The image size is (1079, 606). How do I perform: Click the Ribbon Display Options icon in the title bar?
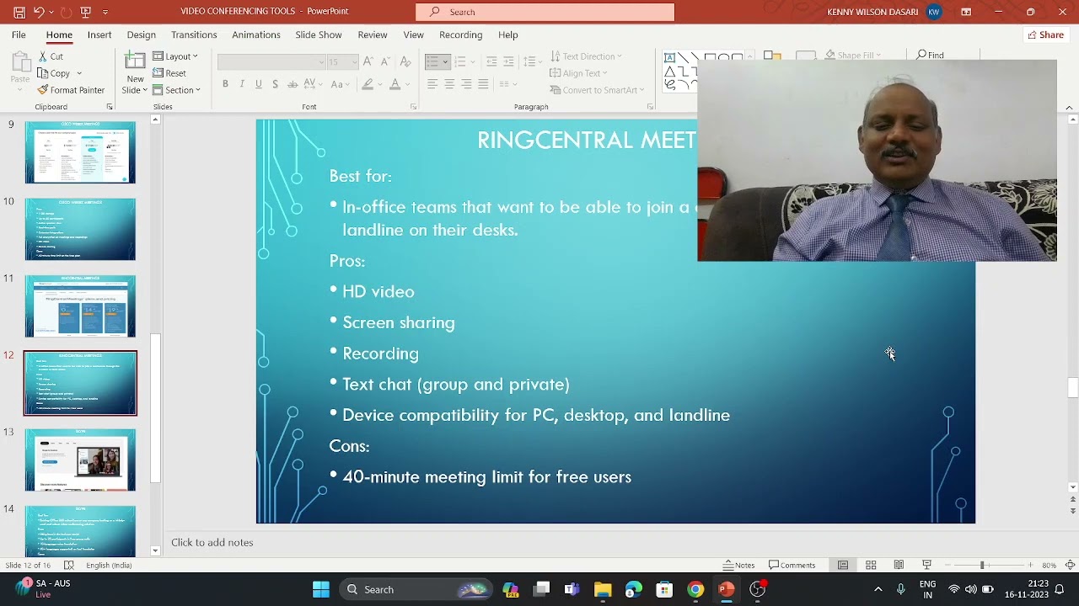(x=966, y=12)
